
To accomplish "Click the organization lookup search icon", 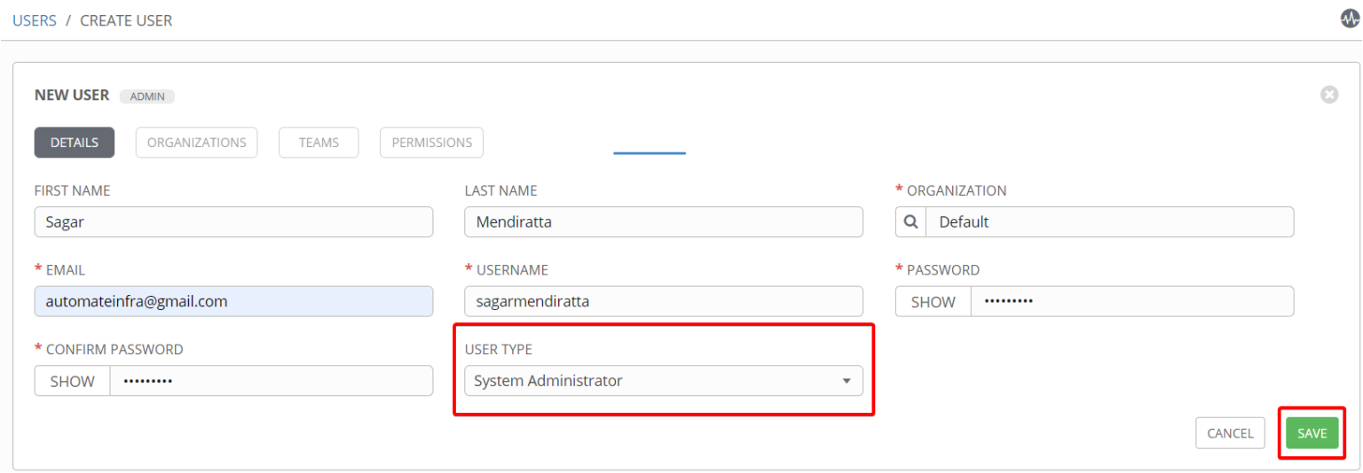I will 910,222.
